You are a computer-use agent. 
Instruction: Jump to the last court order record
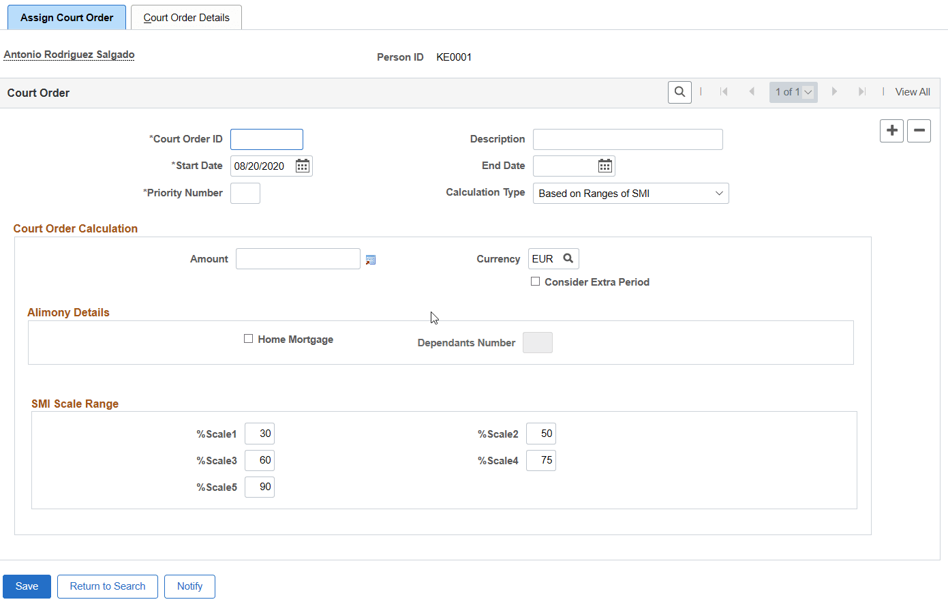point(862,91)
